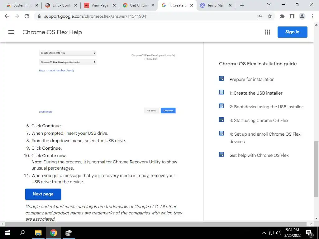This screenshot has height=239, width=319.
Task: Click the Next page button
Action: pyautogui.click(x=43, y=194)
